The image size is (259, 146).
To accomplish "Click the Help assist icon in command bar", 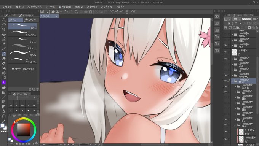I will (133, 11).
